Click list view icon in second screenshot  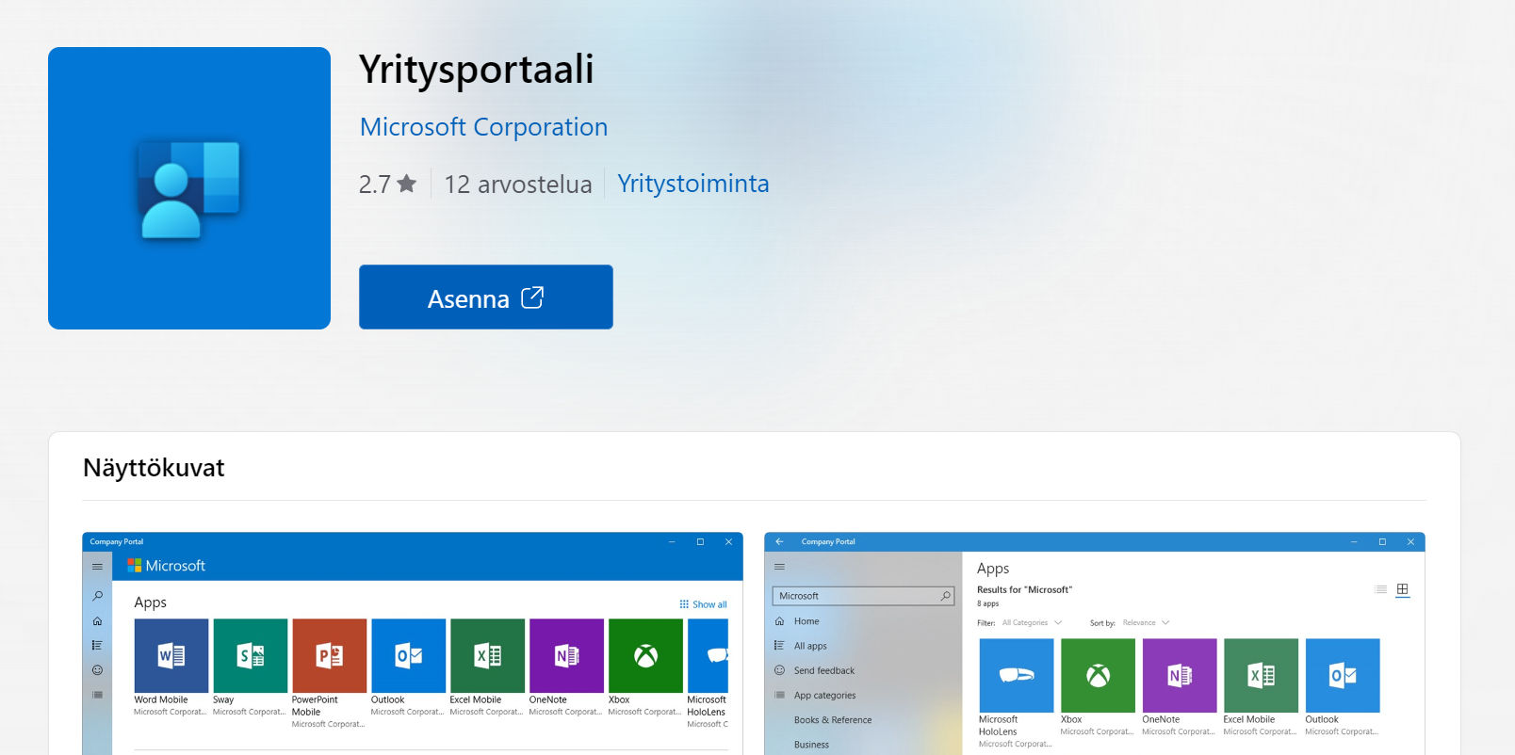(x=1380, y=589)
